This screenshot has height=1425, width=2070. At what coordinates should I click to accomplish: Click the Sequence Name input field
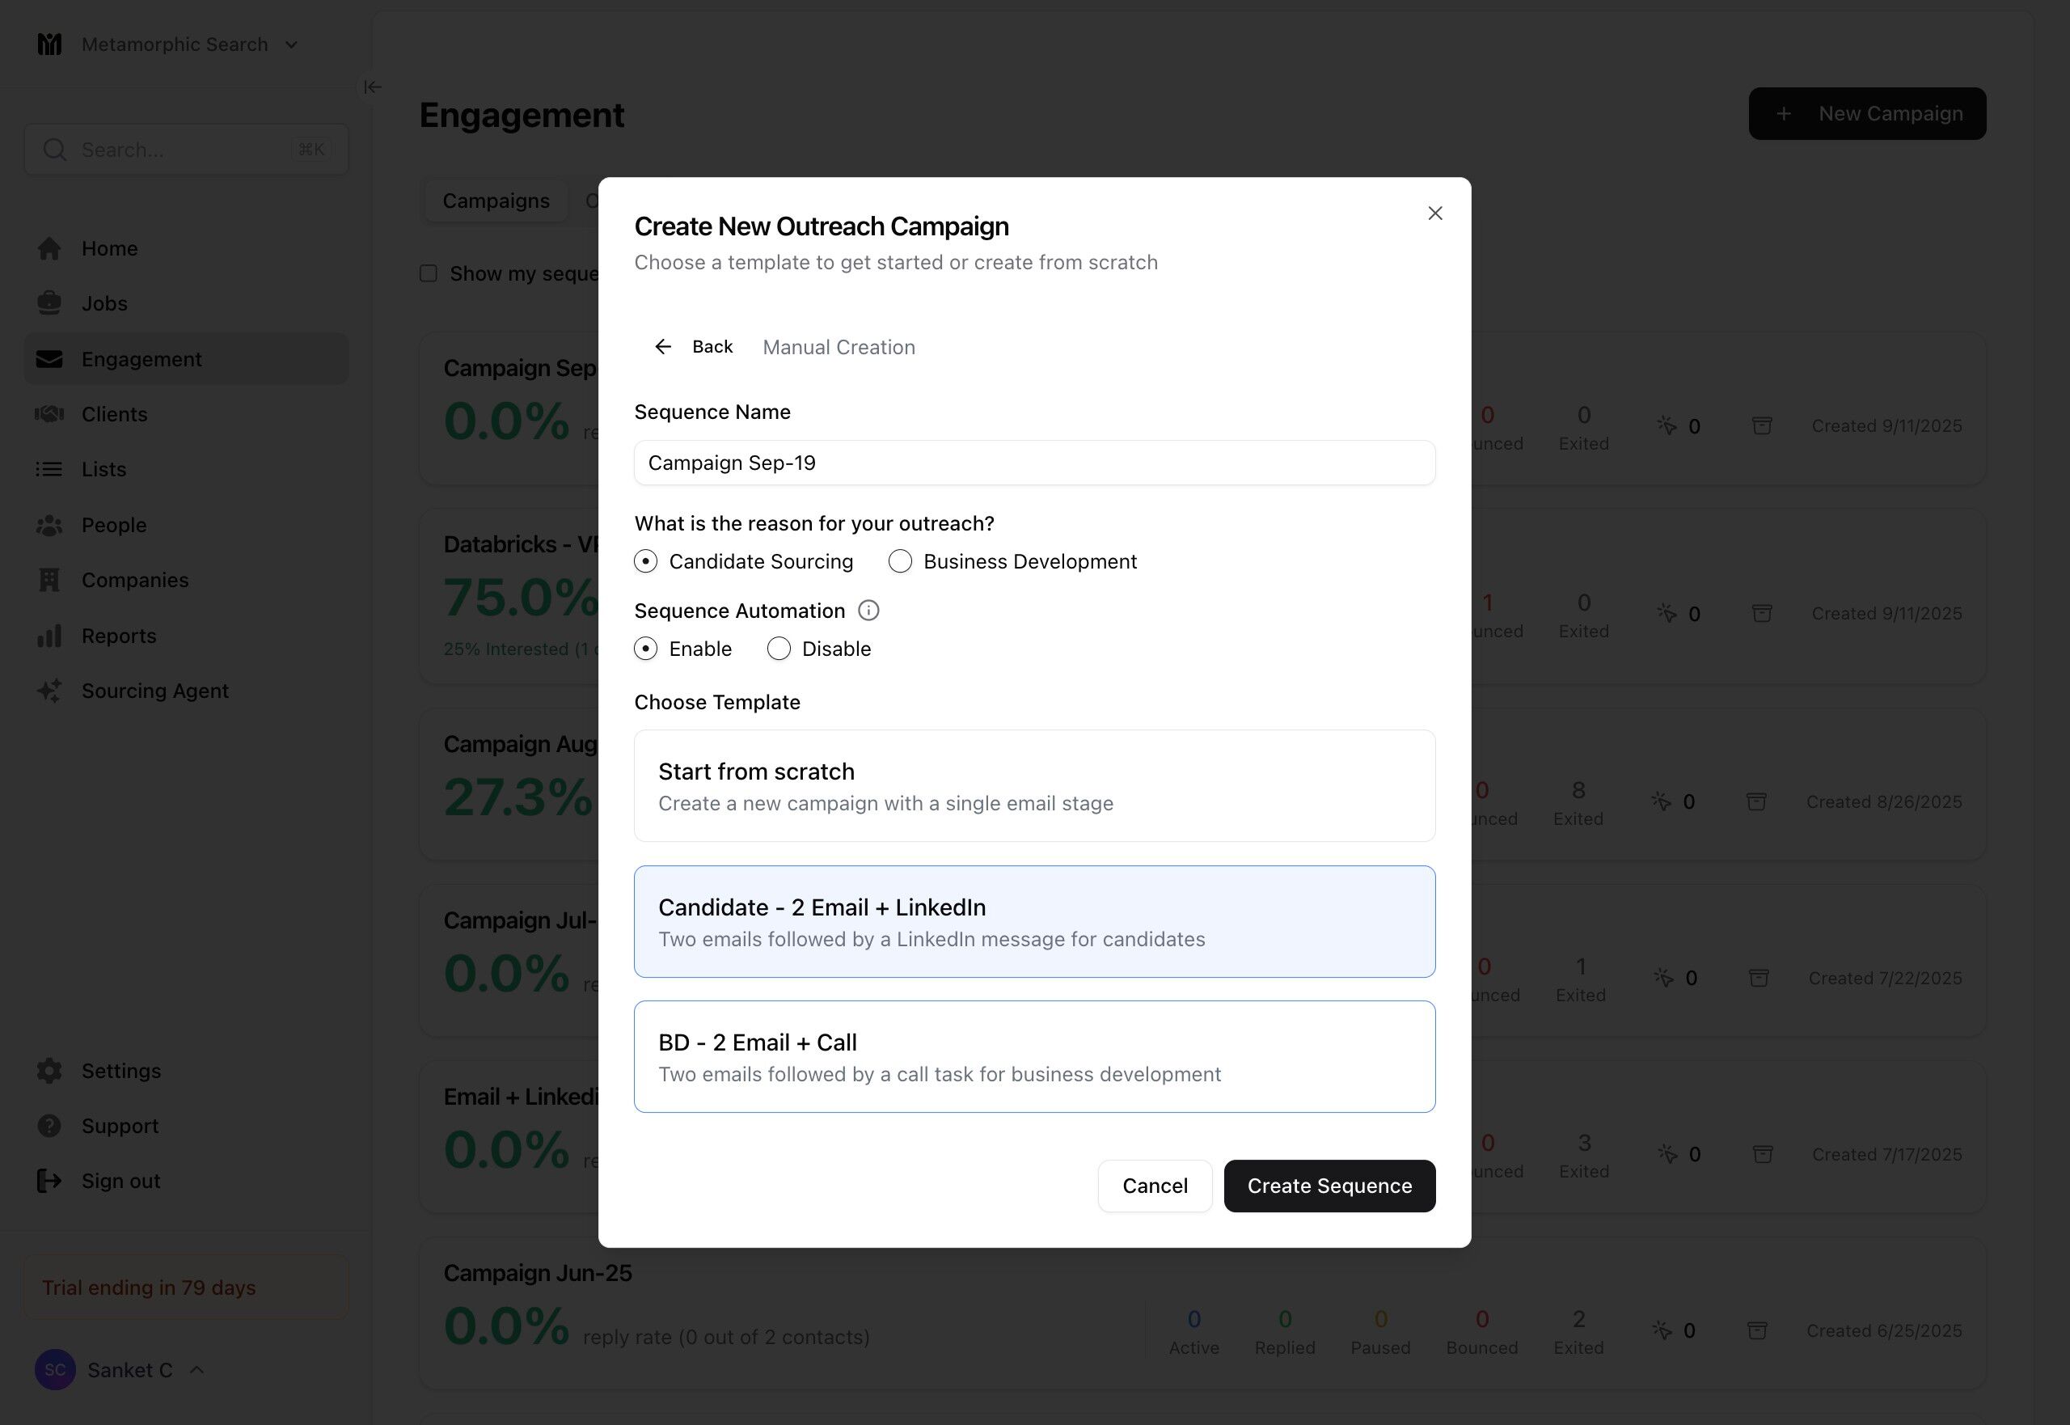[1033, 463]
